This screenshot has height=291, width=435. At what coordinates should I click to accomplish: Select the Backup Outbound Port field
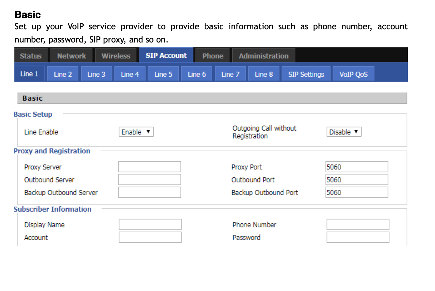coord(357,193)
